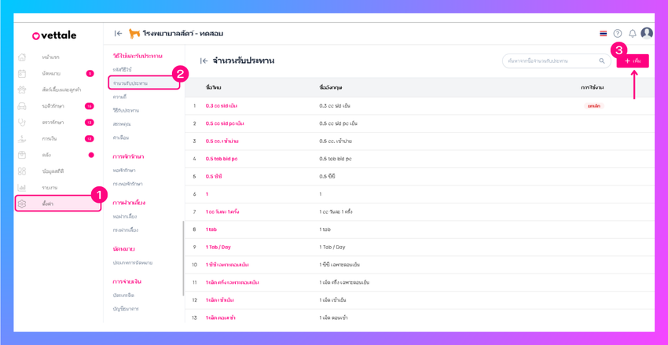
Task: Click back arrow beside จำนวนรับประทาน heading
Action: point(204,61)
